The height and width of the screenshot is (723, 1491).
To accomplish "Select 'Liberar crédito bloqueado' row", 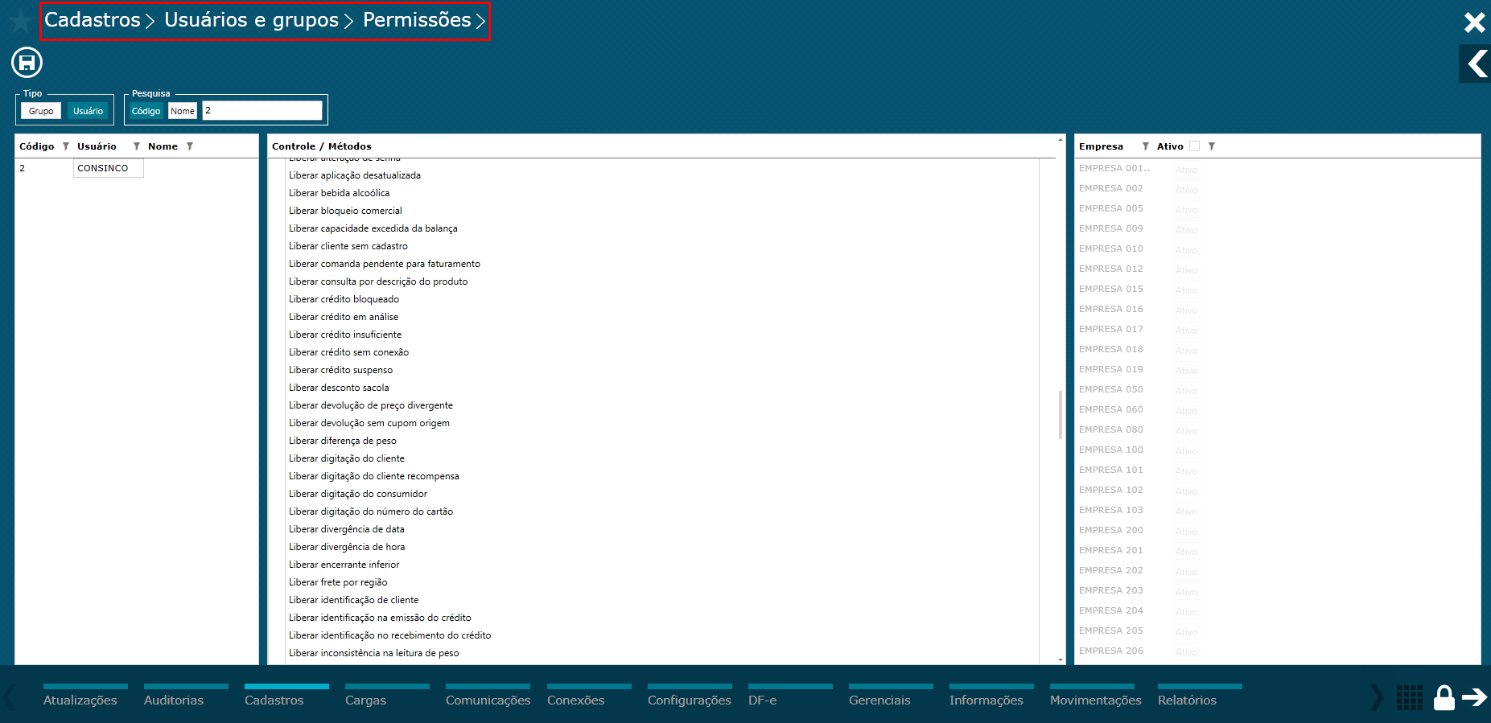I will [x=344, y=299].
